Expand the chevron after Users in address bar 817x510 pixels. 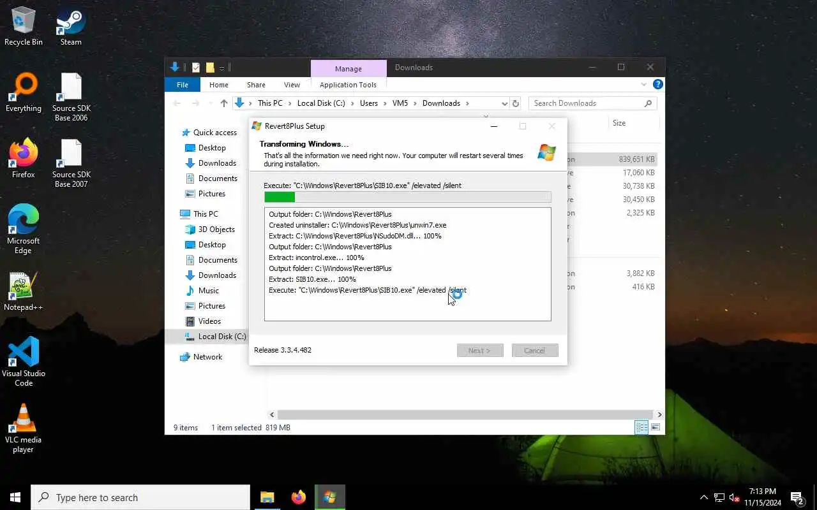tap(385, 103)
